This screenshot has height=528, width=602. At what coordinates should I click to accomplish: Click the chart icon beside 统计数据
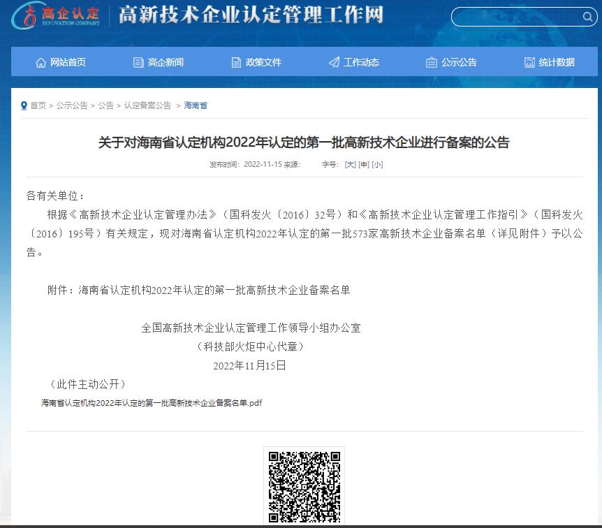(x=529, y=62)
